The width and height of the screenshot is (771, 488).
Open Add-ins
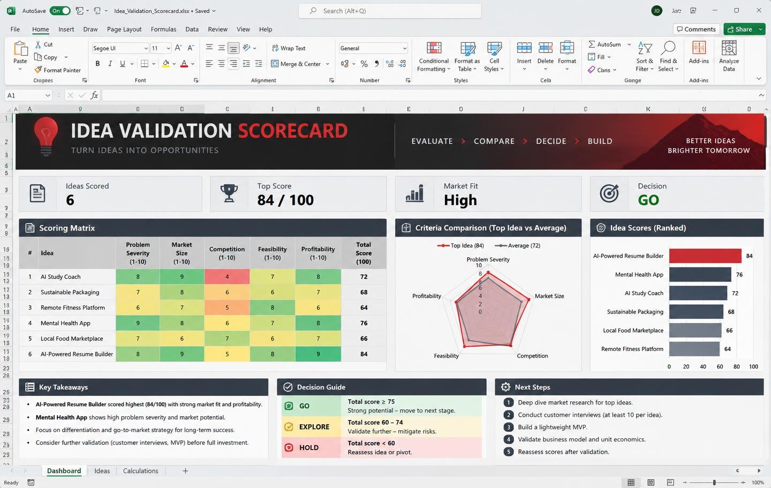pyautogui.click(x=699, y=52)
